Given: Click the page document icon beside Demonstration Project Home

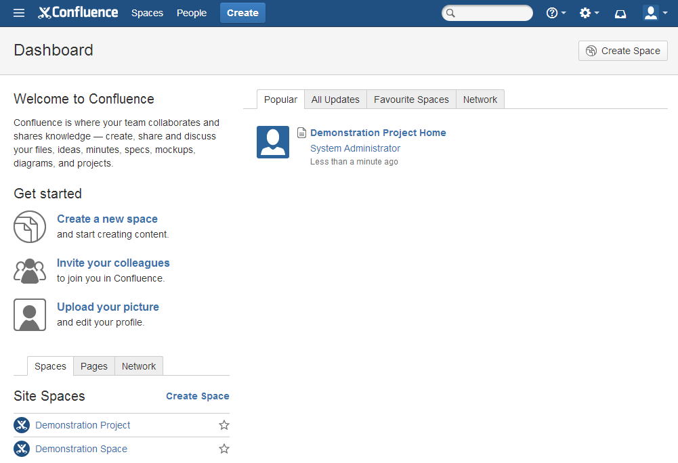Looking at the screenshot, I should click(x=301, y=133).
